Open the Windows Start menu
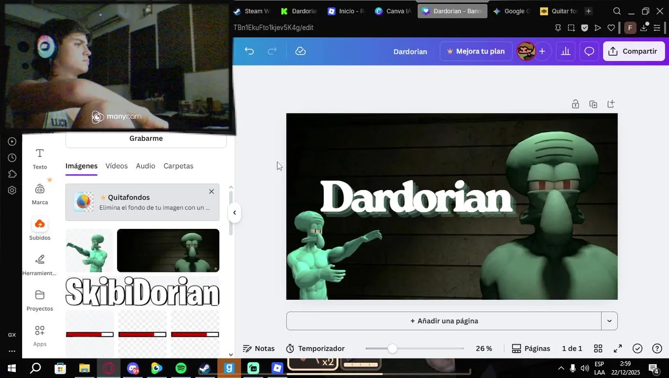The image size is (669, 378). point(11,368)
